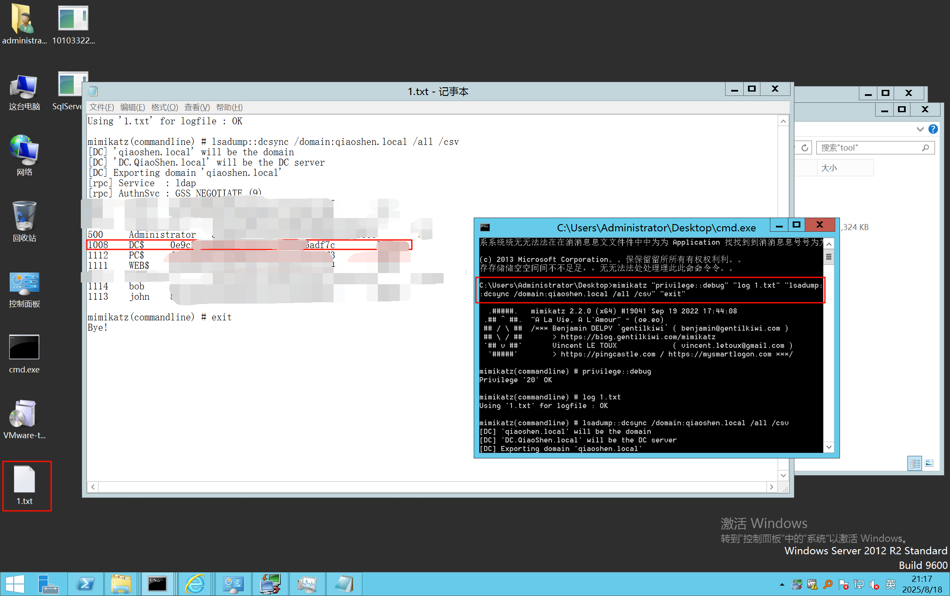Open the Recycle Bin (回收站) icon
Viewport: 950px width, 596px height.
[24, 216]
